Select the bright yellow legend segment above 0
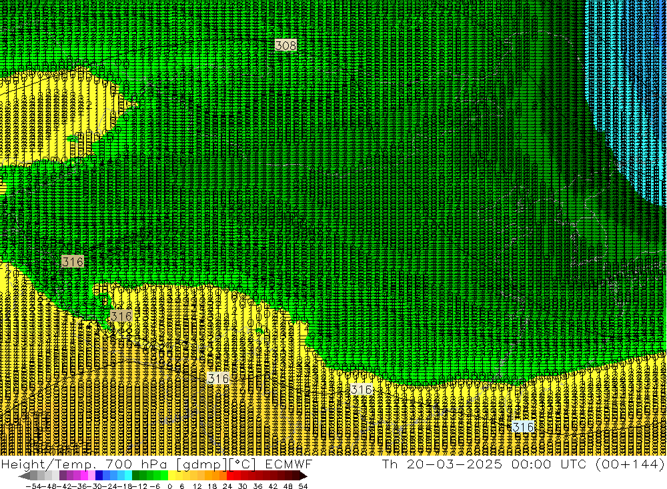This screenshot has height=489, width=667. click(171, 476)
